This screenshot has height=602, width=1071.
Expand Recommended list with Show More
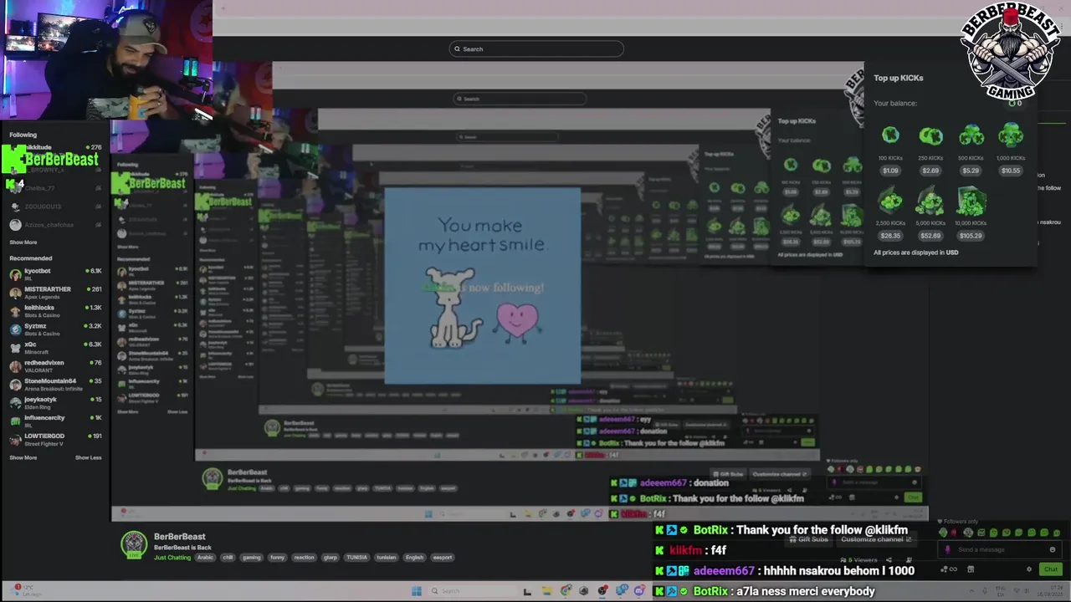coord(23,457)
